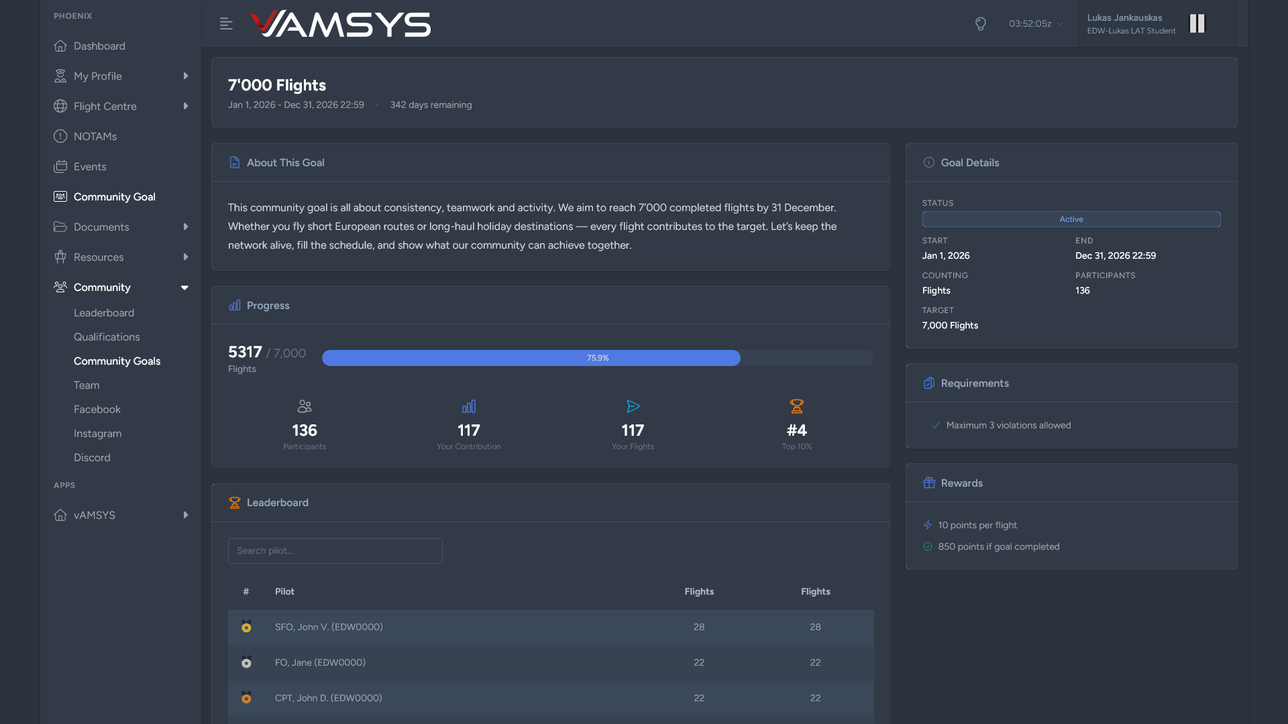Click the 75.9% progress bar

coord(598,358)
